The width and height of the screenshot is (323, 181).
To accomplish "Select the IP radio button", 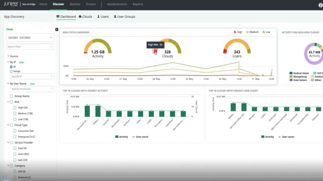I will 11,67.
